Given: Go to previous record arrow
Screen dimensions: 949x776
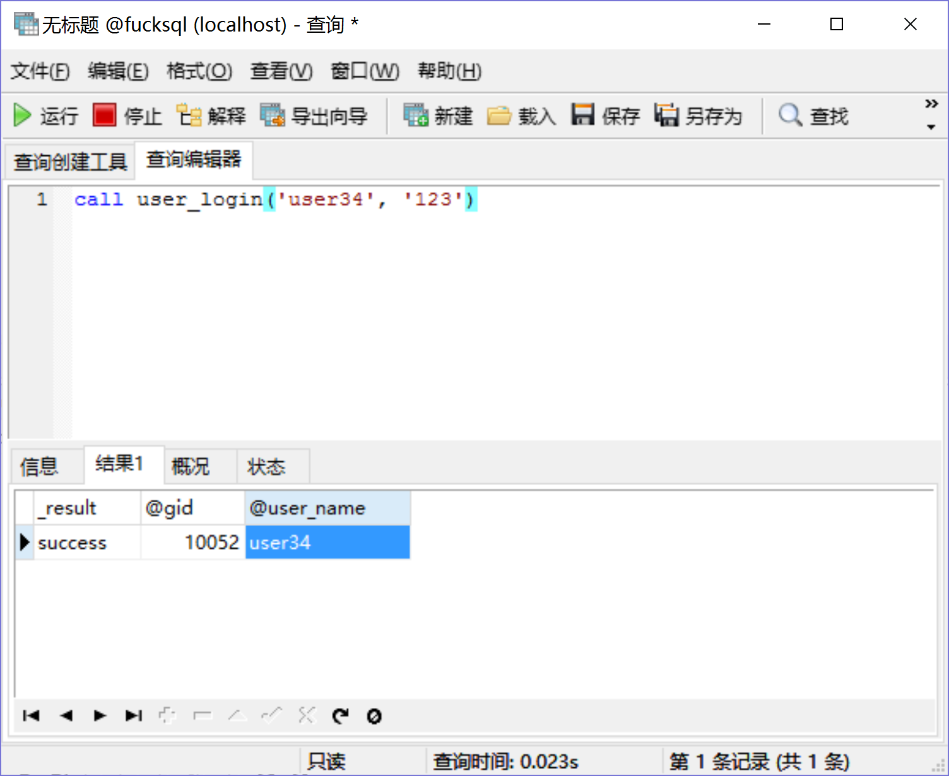Looking at the screenshot, I should pyautogui.click(x=66, y=715).
